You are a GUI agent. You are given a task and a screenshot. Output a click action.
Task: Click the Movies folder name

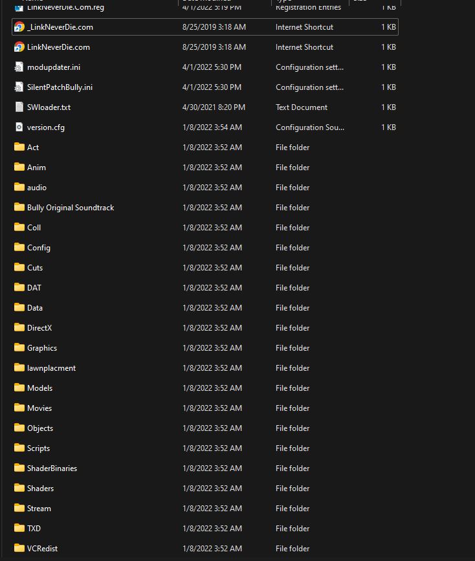tap(39, 408)
